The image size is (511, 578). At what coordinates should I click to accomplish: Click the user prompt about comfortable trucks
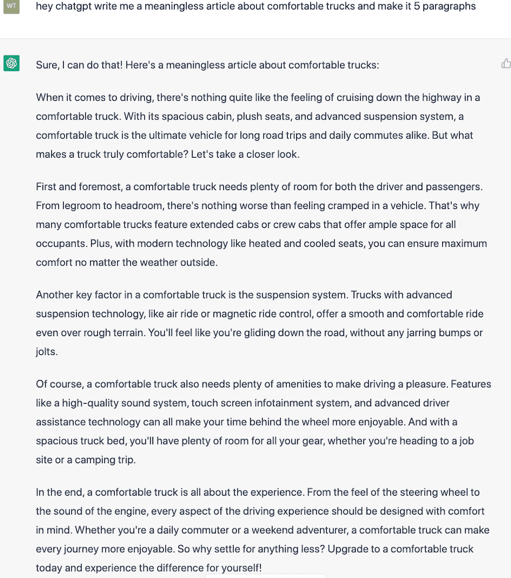point(256,6)
